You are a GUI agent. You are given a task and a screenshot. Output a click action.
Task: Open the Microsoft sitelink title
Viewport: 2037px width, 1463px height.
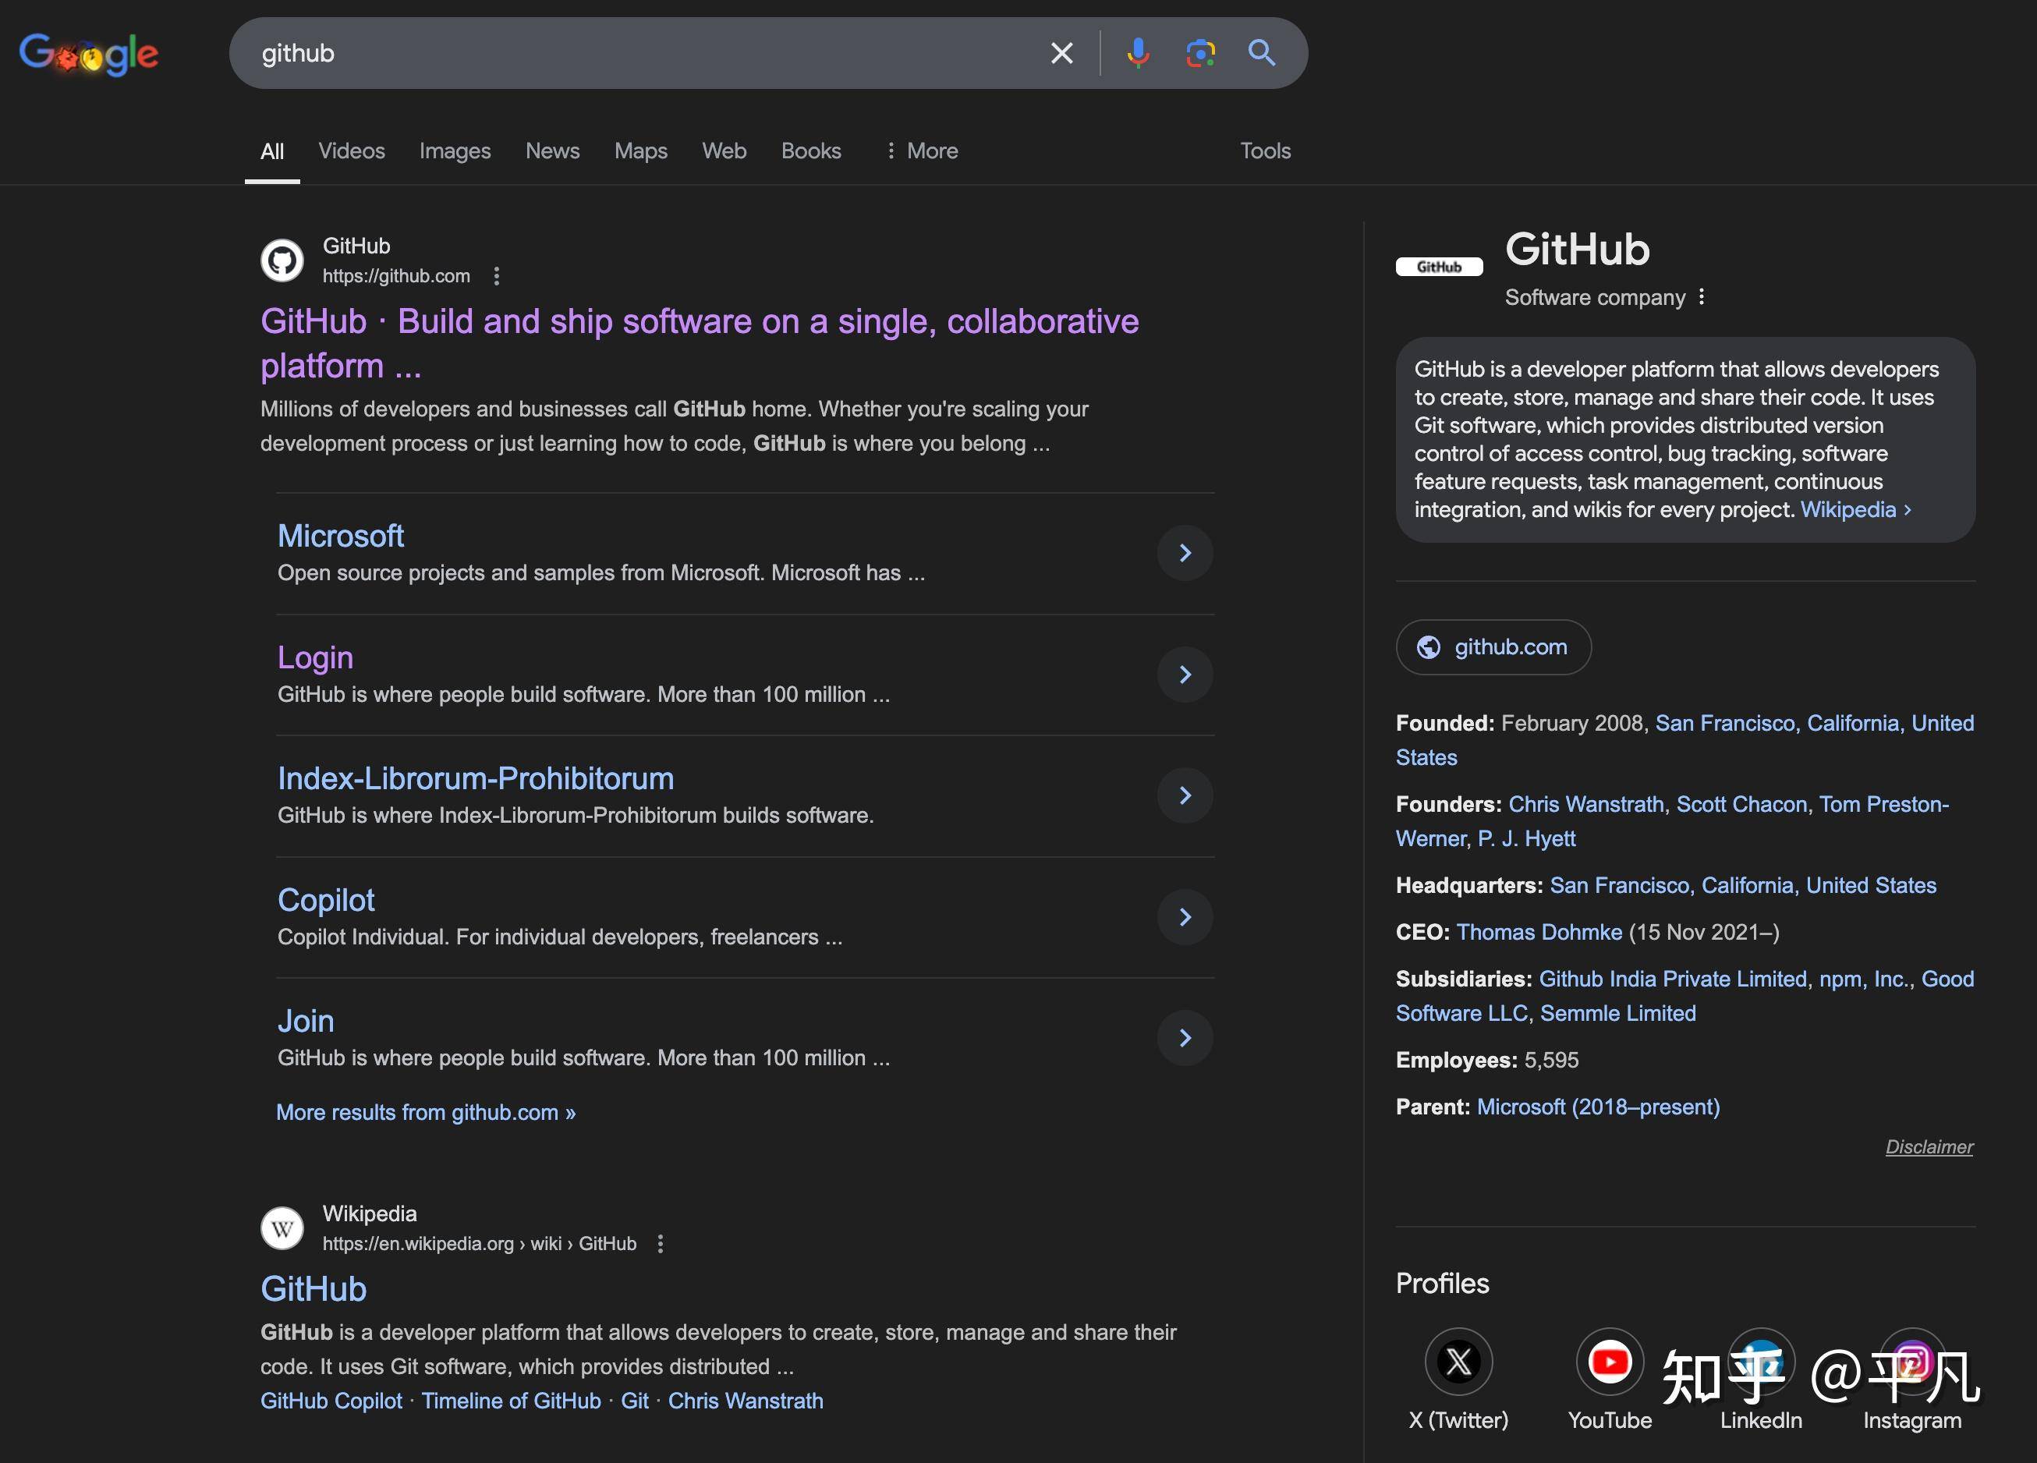coord(340,537)
